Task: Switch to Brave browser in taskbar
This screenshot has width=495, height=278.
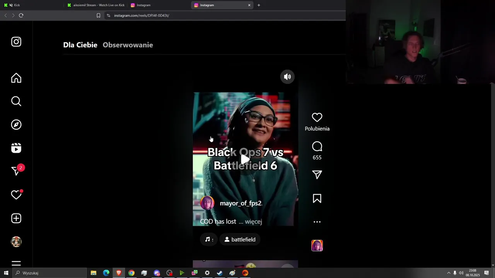Action: point(119,273)
